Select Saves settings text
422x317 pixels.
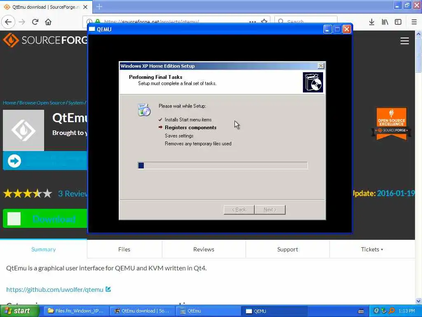(x=179, y=135)
